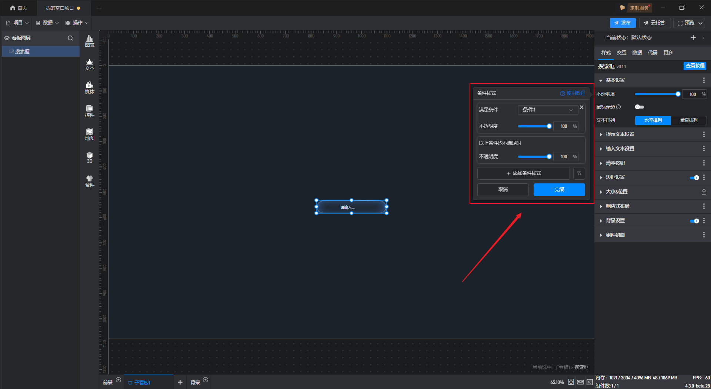
Task: Toggle the 鼠标穿透 switch
Action: point(640,107)
